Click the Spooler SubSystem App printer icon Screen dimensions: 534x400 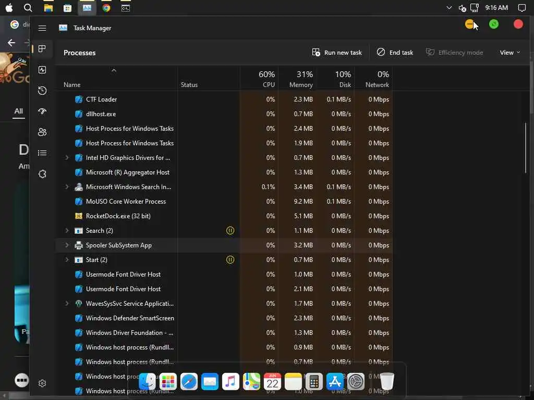click(x=79, y=245)
